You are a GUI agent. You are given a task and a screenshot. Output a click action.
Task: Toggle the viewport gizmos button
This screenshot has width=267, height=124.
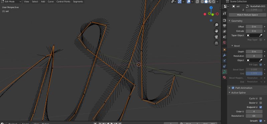(180, 2)
